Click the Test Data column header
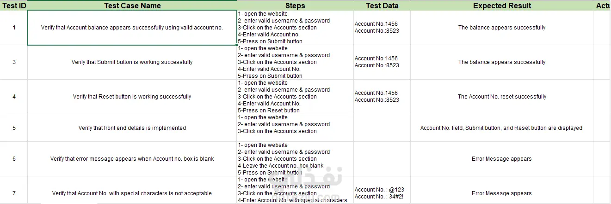Viewport: 611px width, 204px height. (382, 6)
